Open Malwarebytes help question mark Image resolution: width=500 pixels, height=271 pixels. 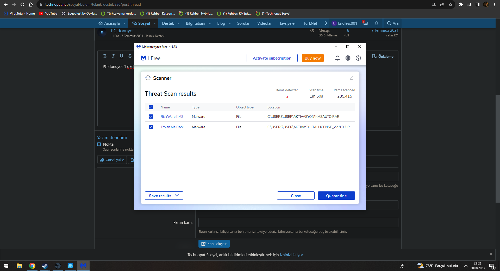coord(358,58)
